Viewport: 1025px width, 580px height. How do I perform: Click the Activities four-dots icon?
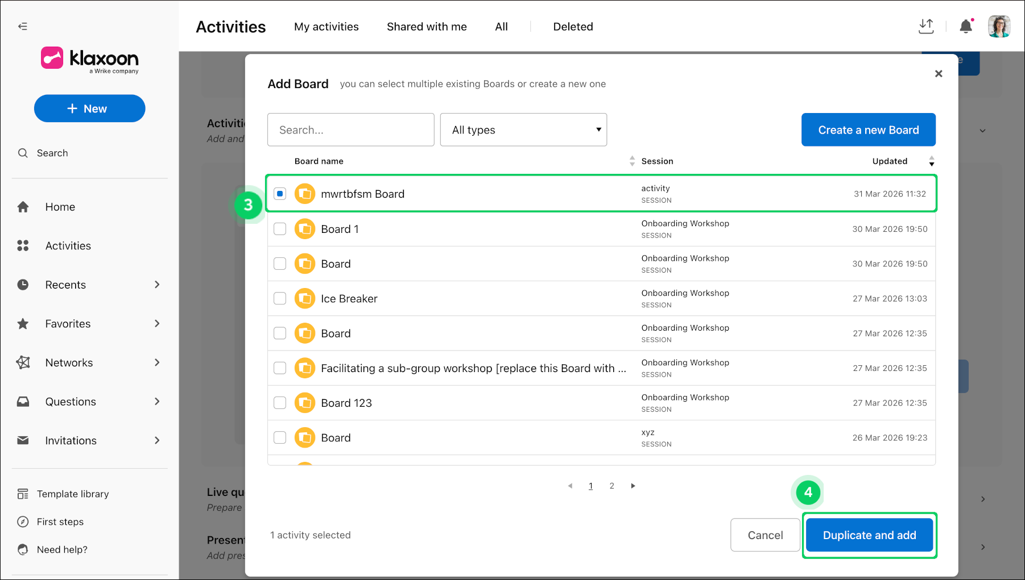tap(23, 245)
